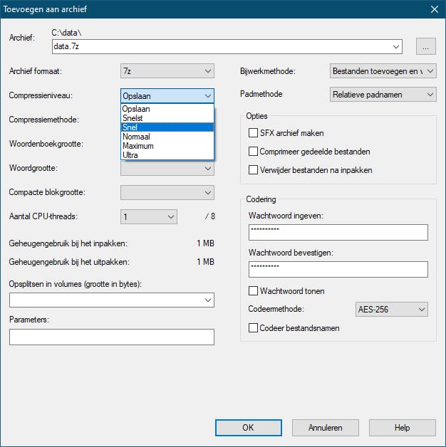The height and width of the screenshot is (447, 446).
Task: Open the Padmethode dropdown
Action: [383, 94]
